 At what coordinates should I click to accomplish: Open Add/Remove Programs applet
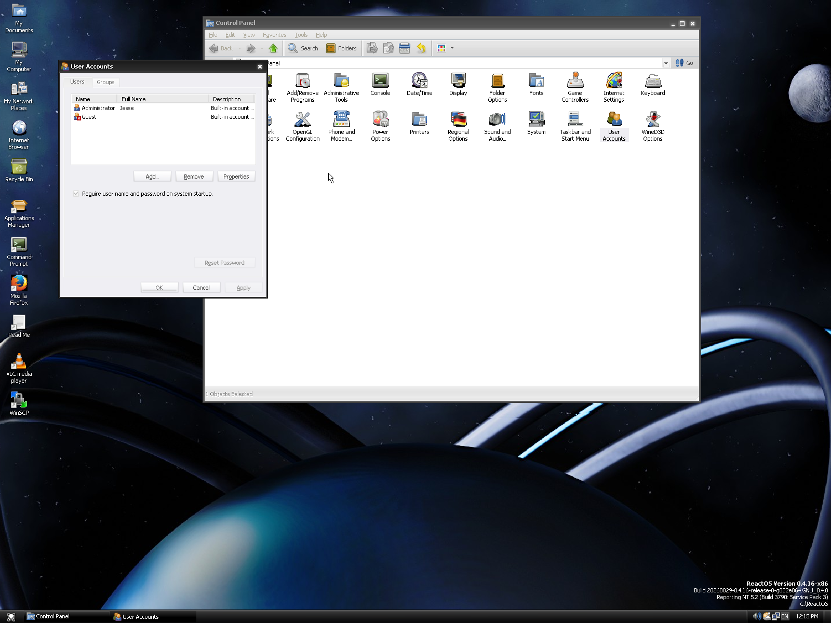point(302,87)
